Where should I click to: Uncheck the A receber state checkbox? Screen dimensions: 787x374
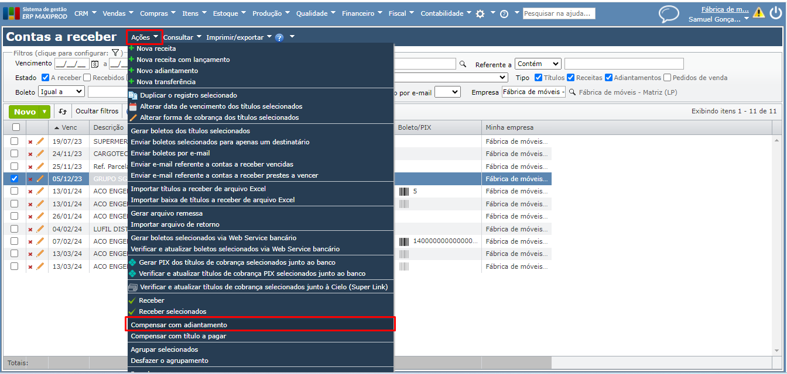[46, 78]
